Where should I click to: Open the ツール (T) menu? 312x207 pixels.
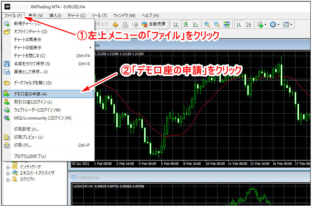(99, 16)
